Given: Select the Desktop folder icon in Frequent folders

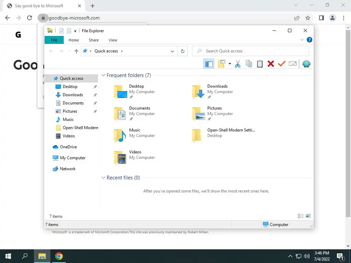Looking at the screenshot, I should pos(120,92).
